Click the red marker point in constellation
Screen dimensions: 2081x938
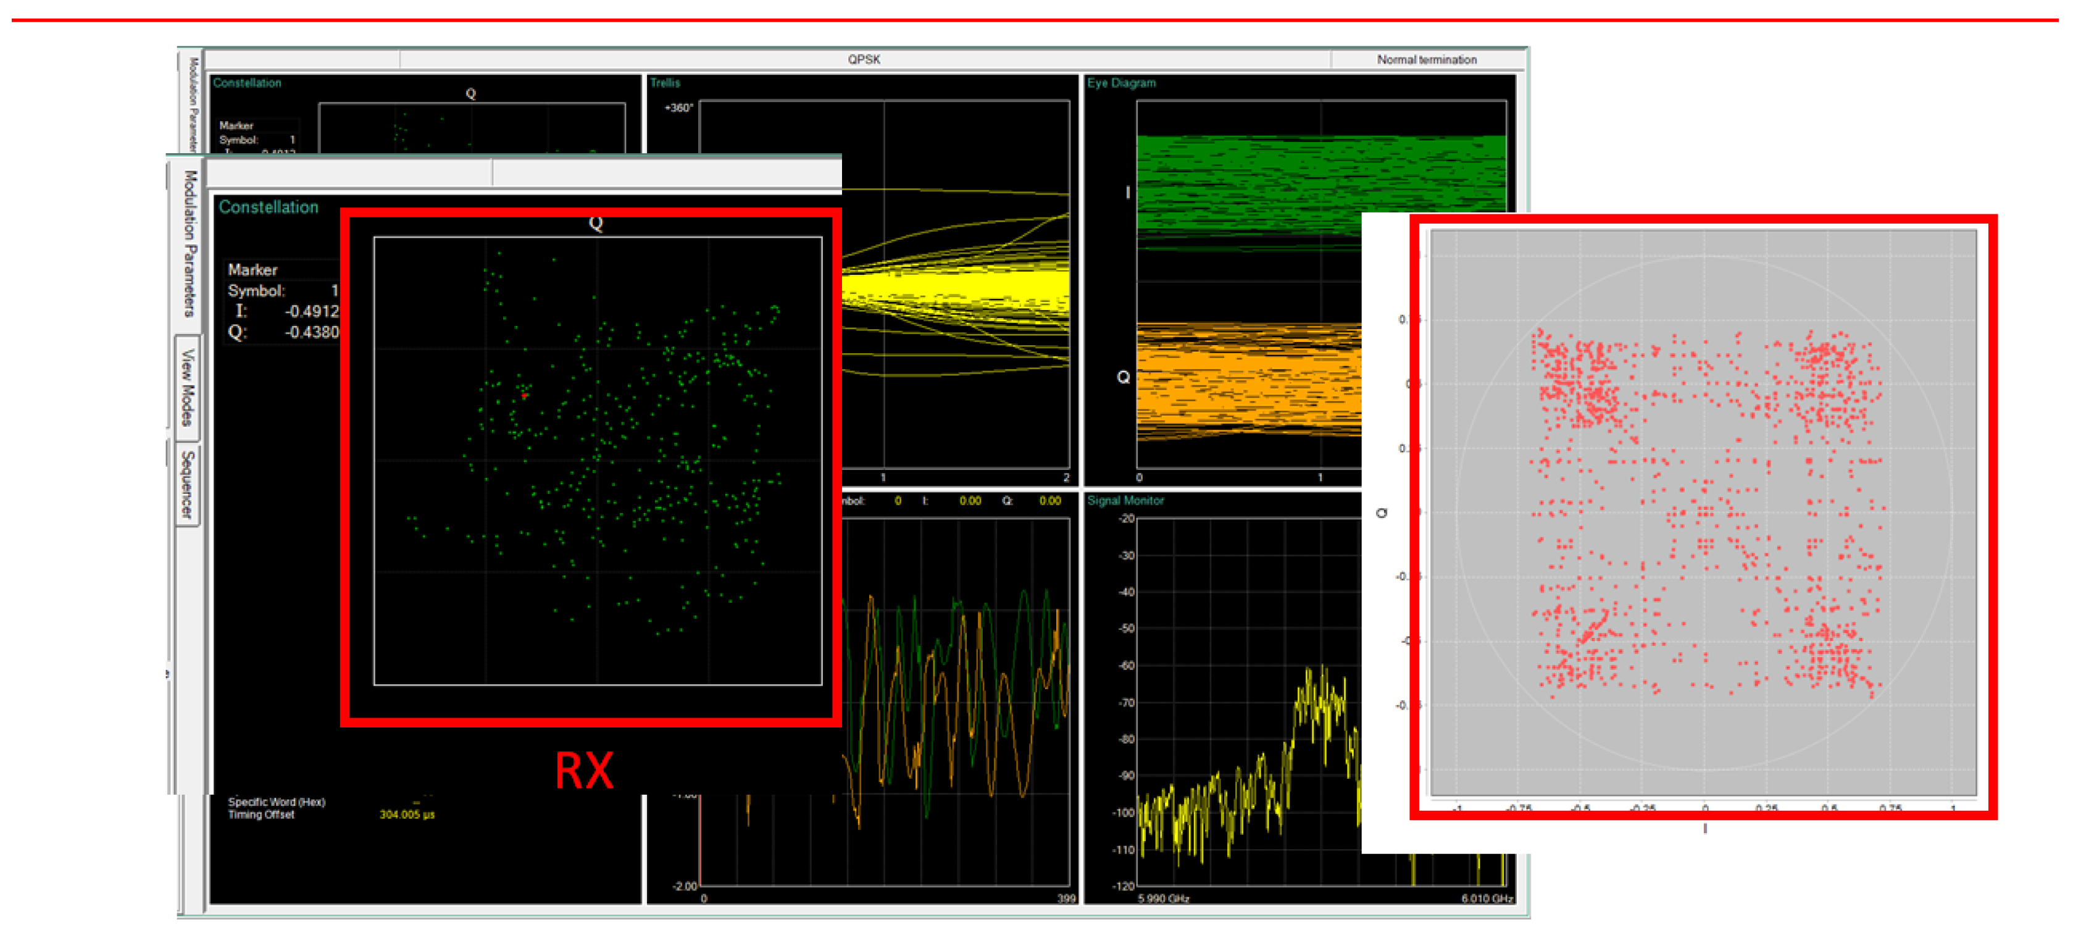524,395
